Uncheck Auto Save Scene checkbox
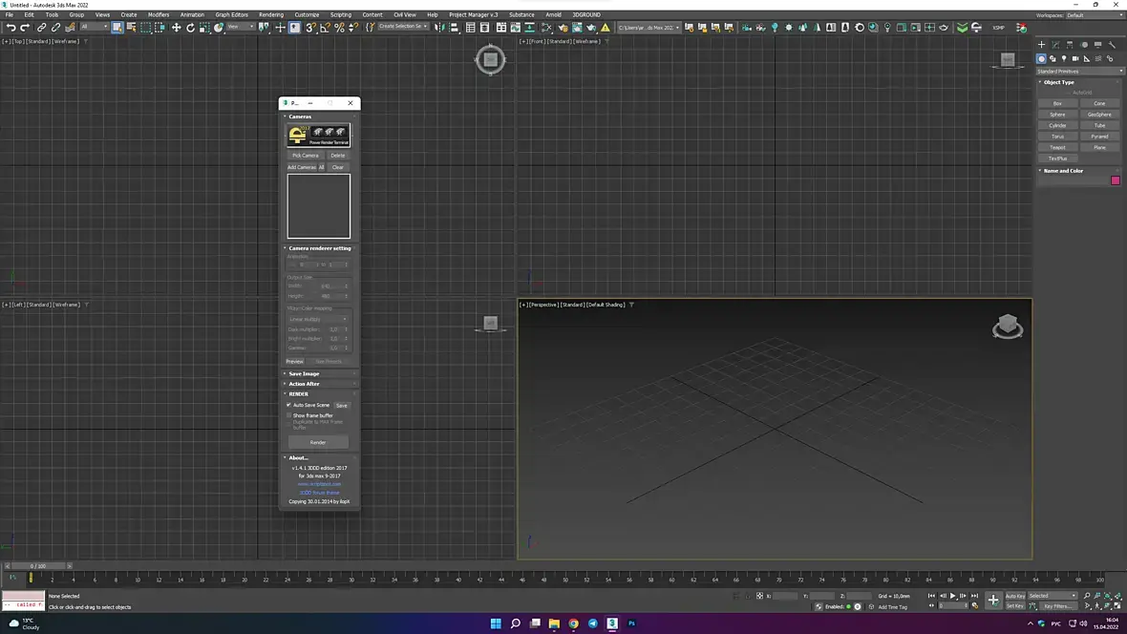This screenshot has height=634, width=1127. coord(288,405)
